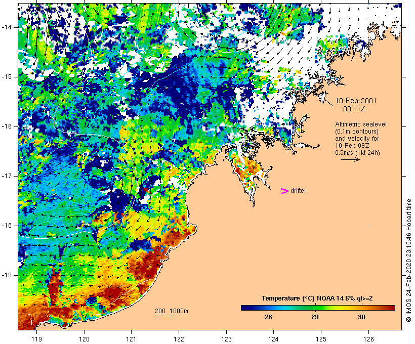Screen dimensions: 415x344
Task: Click the '124' longitude axis label
Action: 274,339
